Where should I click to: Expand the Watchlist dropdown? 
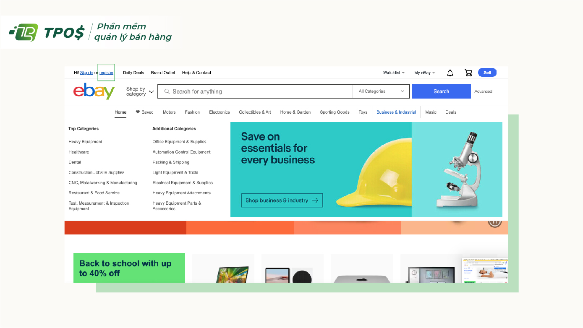click(394, 73)
